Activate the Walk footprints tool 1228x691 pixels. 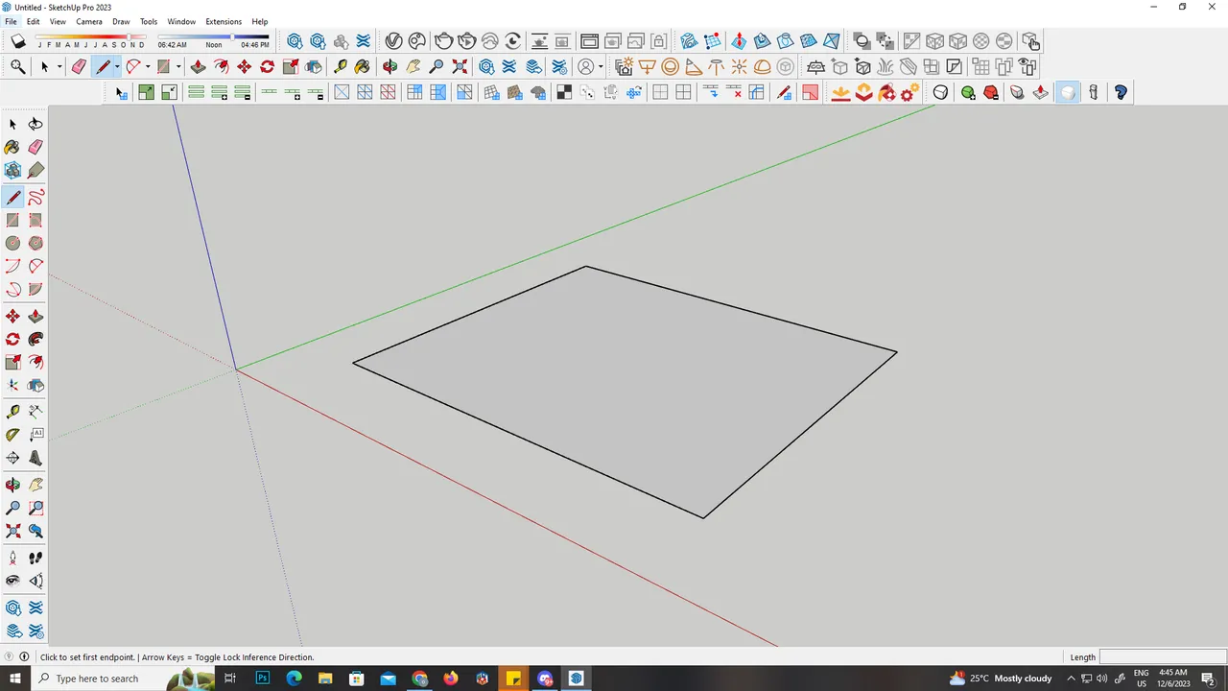pyautogui.click(x=35, y=558)
